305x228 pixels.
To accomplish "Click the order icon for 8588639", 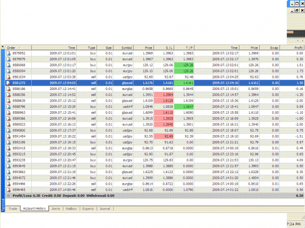I will [8, 101].
